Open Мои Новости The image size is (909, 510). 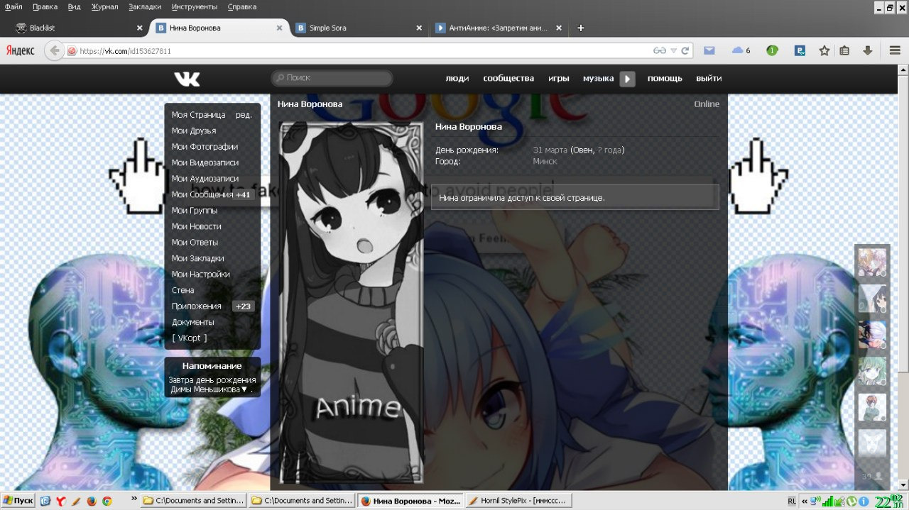pos(197,226)
